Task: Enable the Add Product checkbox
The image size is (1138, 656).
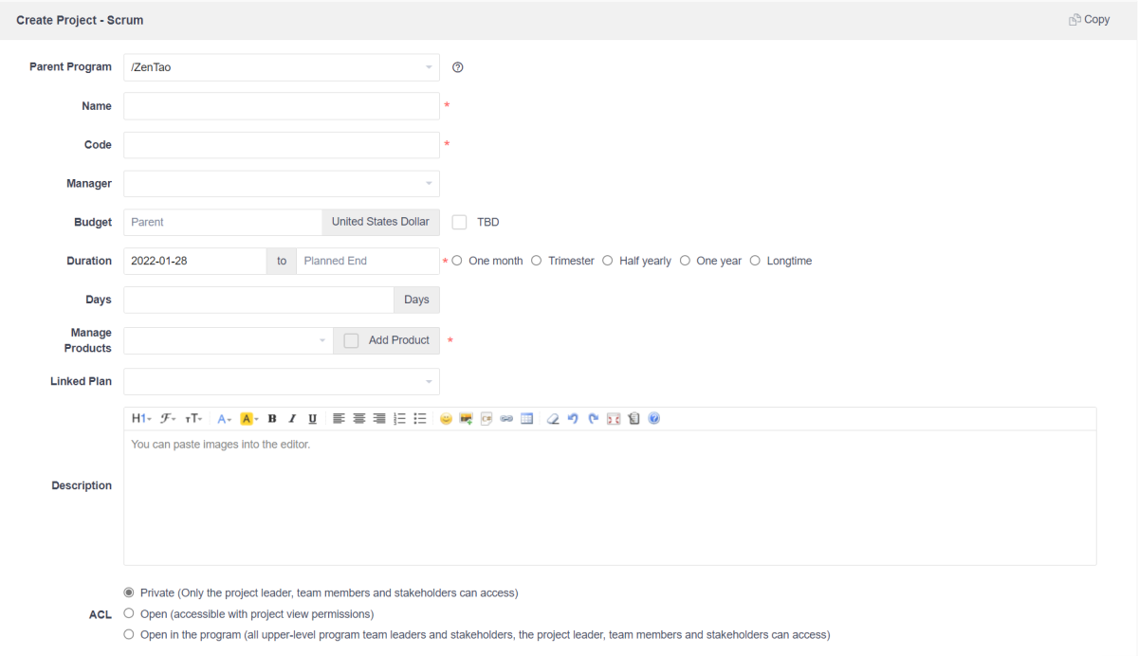Action: (x=352, y=340)
